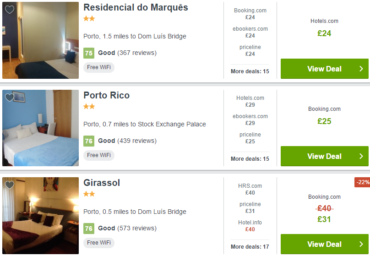Open Girassol room photo thumbnail
This screenshot has width=370, height=256.
[40, 215]
